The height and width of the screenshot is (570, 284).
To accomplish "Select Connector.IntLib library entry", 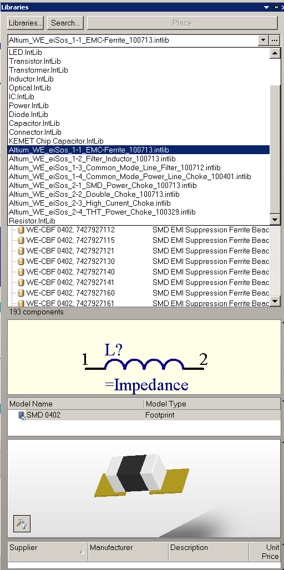I will coord(139,132).
